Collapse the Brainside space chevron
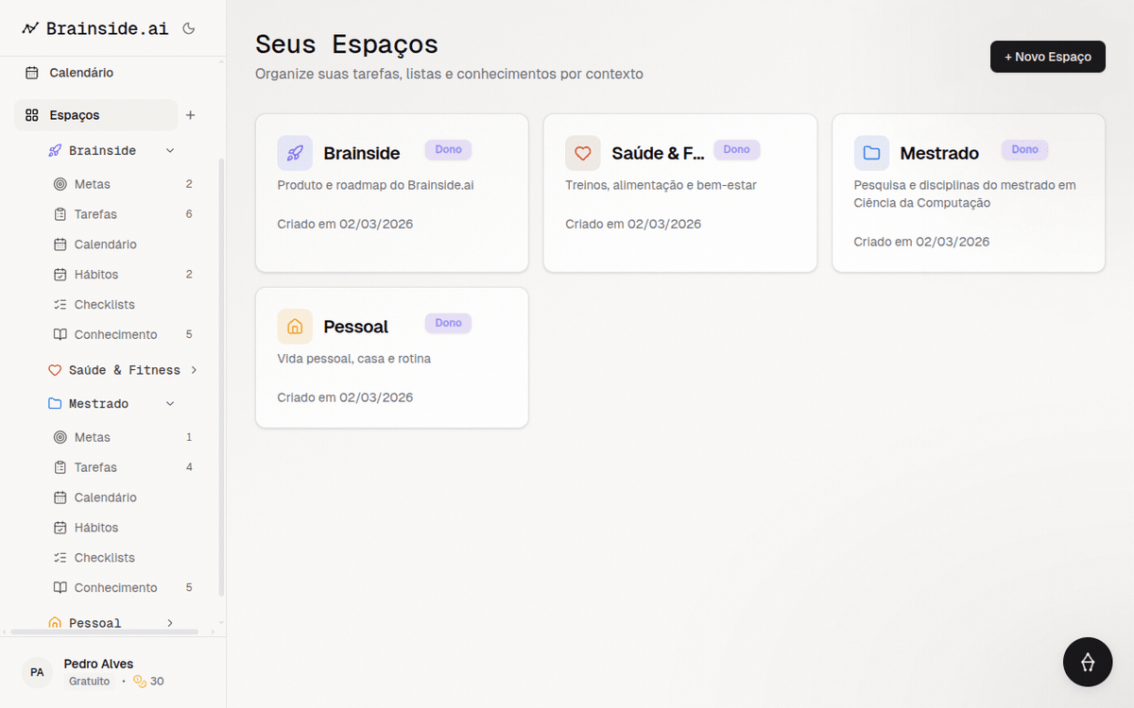This screenshot has height=708, width=1134. (169, 150)
